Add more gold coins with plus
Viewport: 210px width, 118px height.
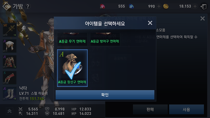click(195, 6)
